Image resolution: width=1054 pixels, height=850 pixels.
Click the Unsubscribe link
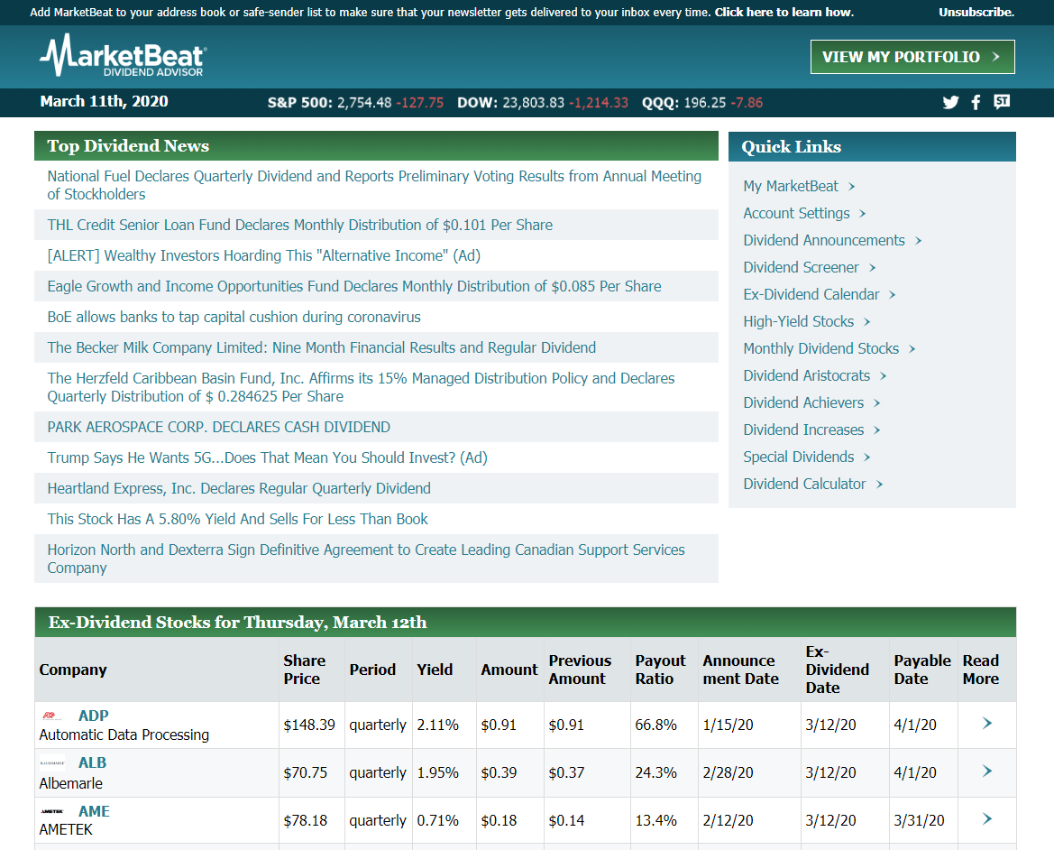click(x=976, y=13)
